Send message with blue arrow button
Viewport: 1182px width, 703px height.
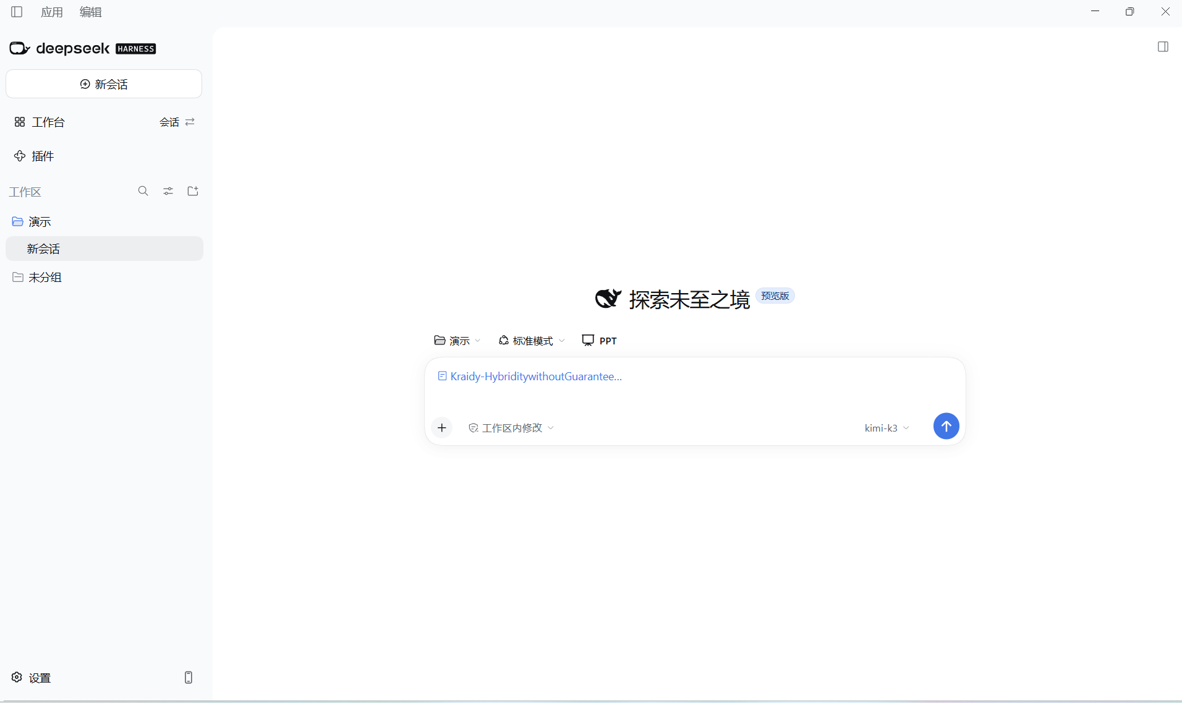coord(946,426)
